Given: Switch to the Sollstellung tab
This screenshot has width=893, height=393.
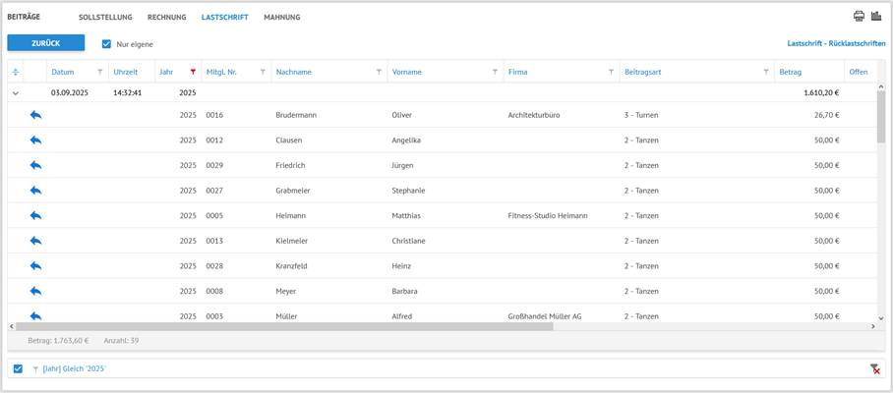Looking at the screenshot, I should [x=106, y=18].
